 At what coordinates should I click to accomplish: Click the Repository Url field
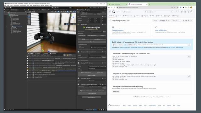[x=97, y=86]
